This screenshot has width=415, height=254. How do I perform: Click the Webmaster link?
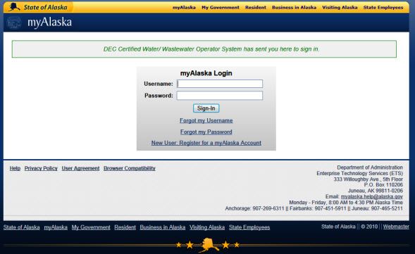click(396, 227)
